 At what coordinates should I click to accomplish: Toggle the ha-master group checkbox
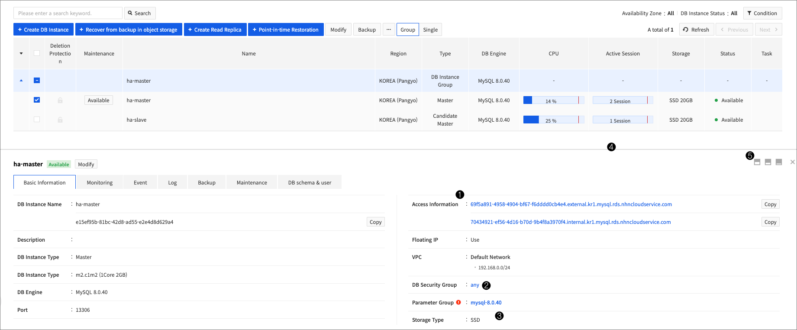coord(37,81)
